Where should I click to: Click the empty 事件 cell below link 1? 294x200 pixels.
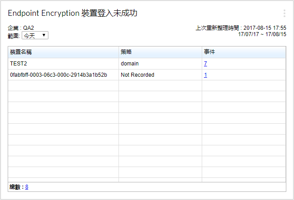244,86
